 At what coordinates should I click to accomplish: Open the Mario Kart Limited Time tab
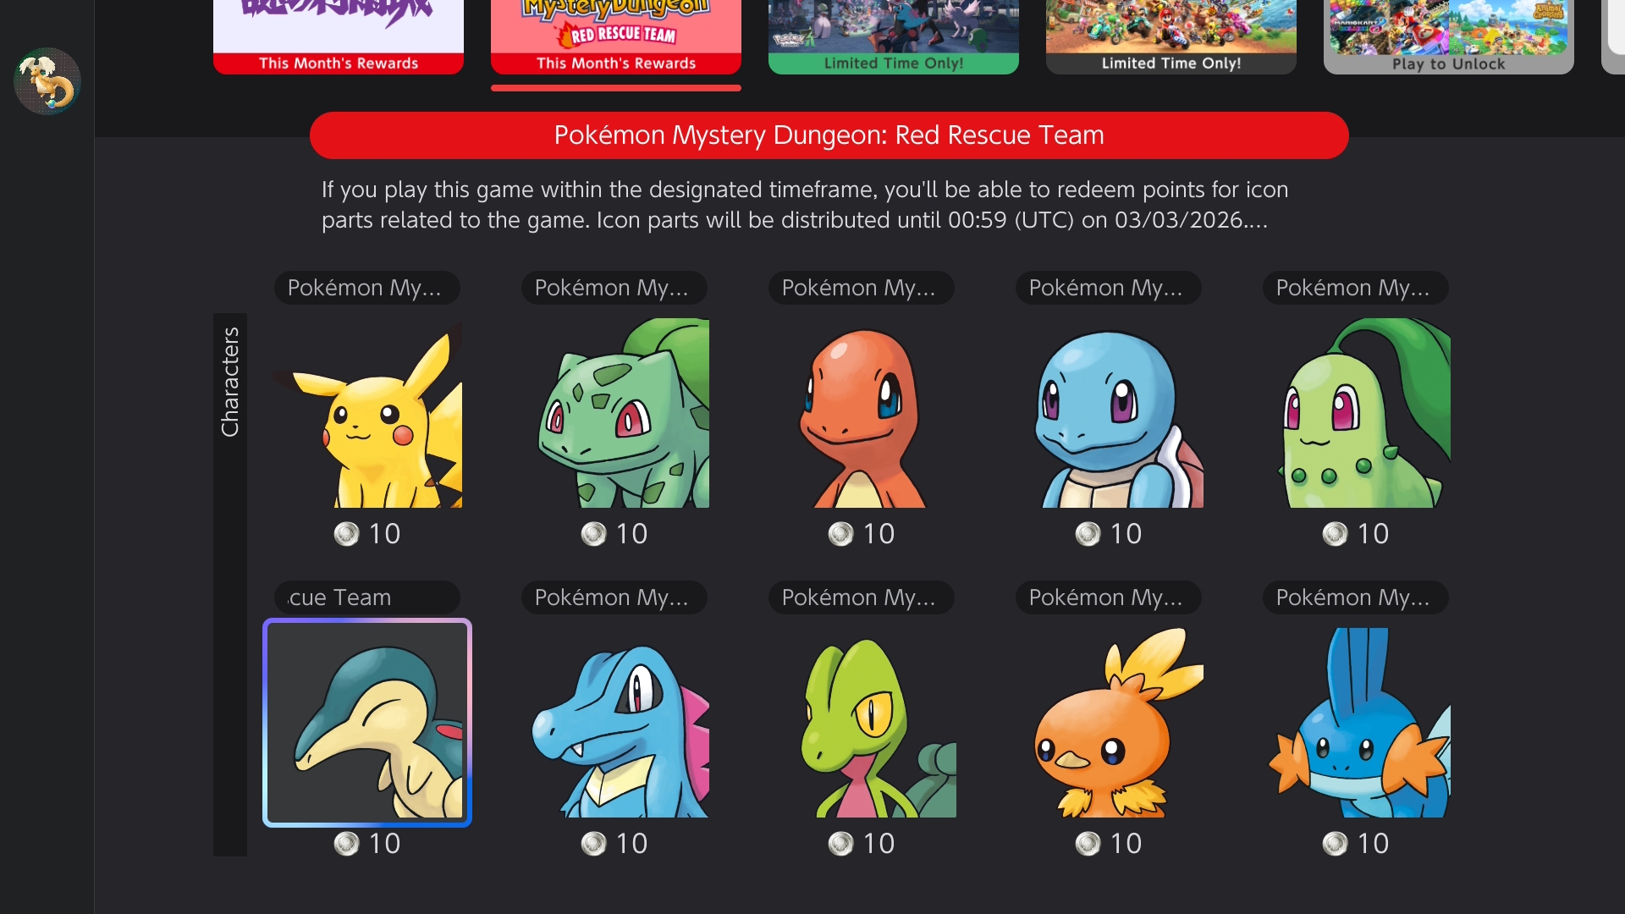pos(1171,37)
